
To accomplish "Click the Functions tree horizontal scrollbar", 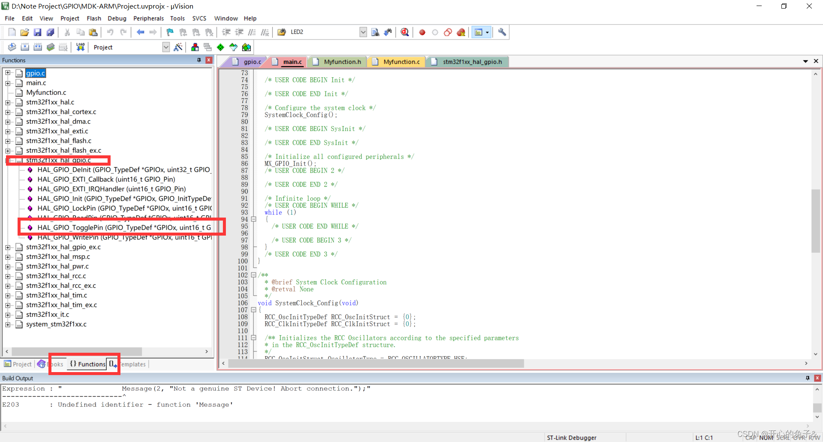I will click(77, 351).
